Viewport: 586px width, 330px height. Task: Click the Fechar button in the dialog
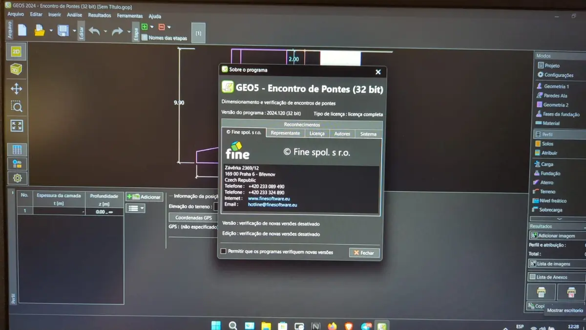[364, 253]
